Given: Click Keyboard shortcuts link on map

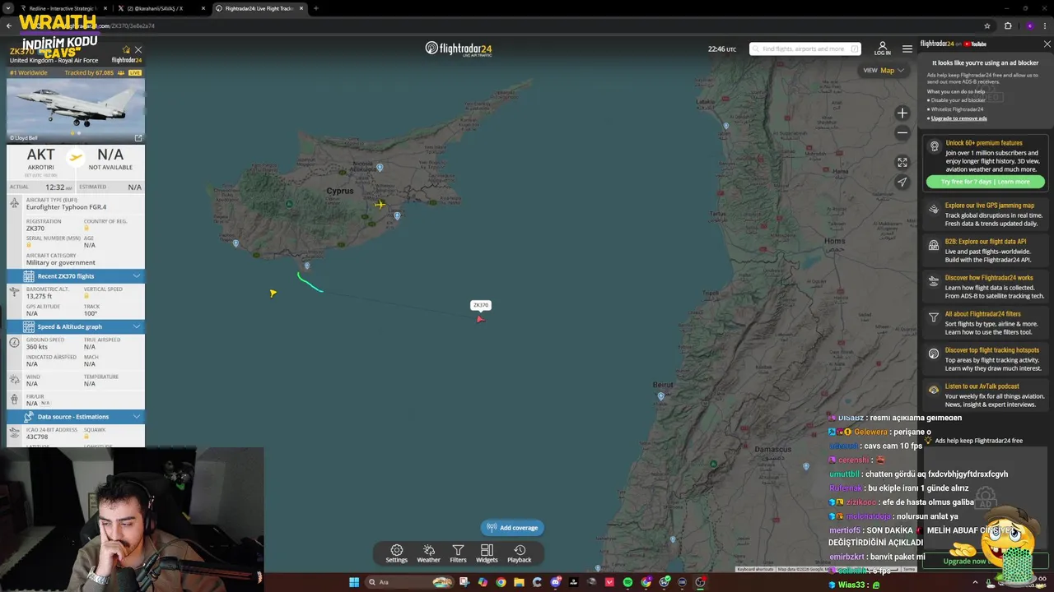Looking at the screenshot, I should 755,569.
